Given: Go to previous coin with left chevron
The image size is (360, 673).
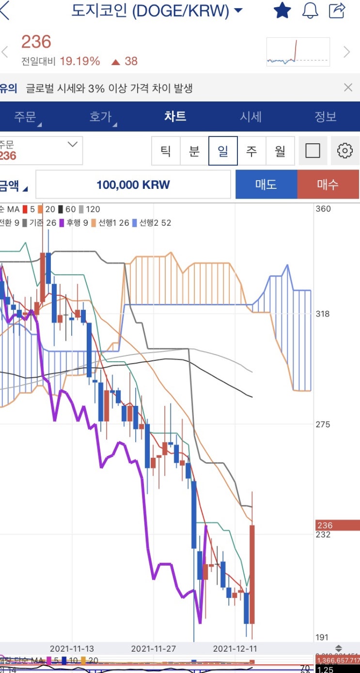Looking at the screenshot, I should (x=5, y=51).
